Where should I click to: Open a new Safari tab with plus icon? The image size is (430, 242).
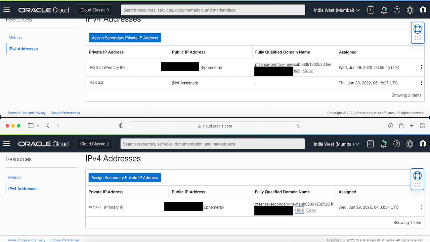(x=412, y=126)
